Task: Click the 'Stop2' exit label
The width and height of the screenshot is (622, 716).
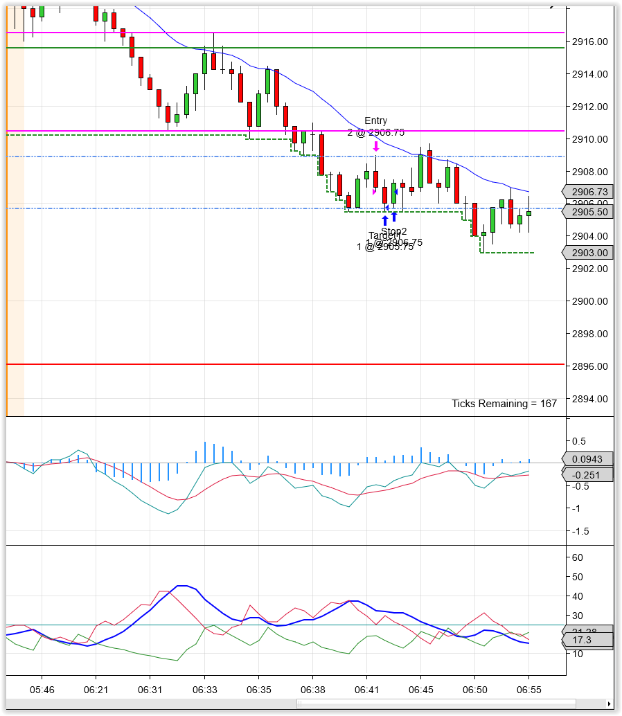Action: (x=393, y=231)
